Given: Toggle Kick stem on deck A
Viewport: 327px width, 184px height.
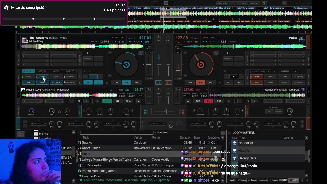Looking at the screenshot, I should 28,82.
